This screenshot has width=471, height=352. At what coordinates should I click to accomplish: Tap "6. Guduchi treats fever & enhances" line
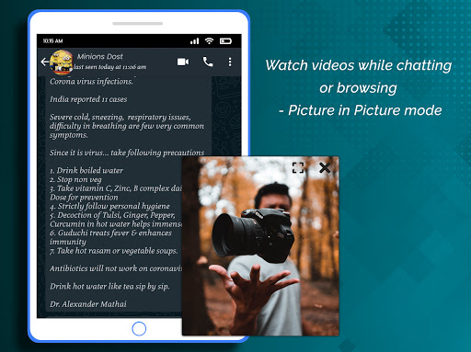tap(110, 233)
